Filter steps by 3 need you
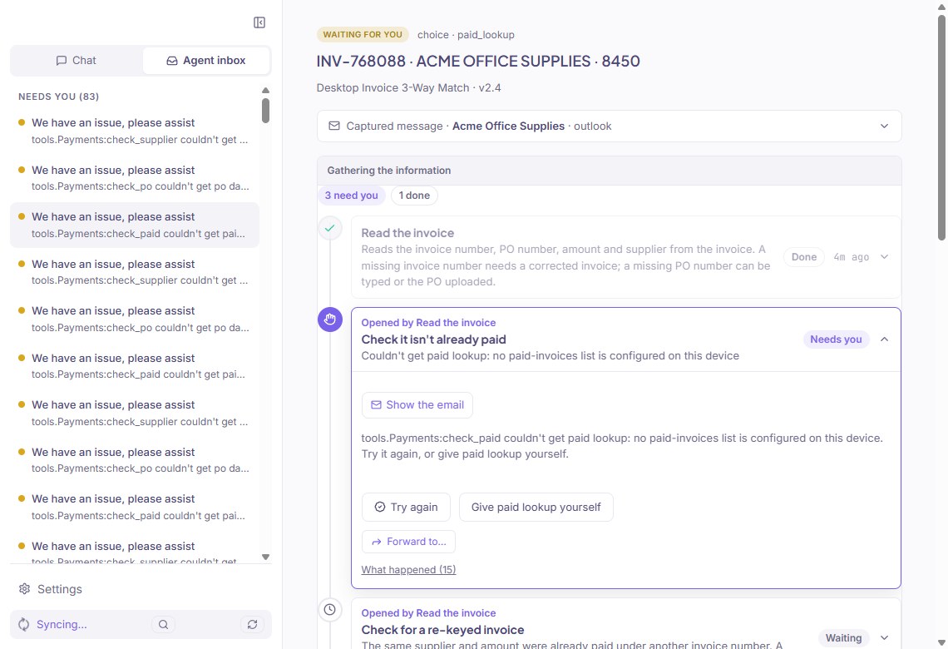This screenshot has height=649, width=948. (351, 196)
